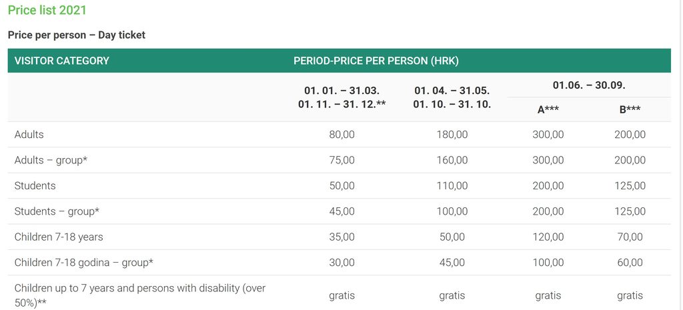683x310 pixels.
Task: Click the A*** column subheader
Action: click(548, 110)
